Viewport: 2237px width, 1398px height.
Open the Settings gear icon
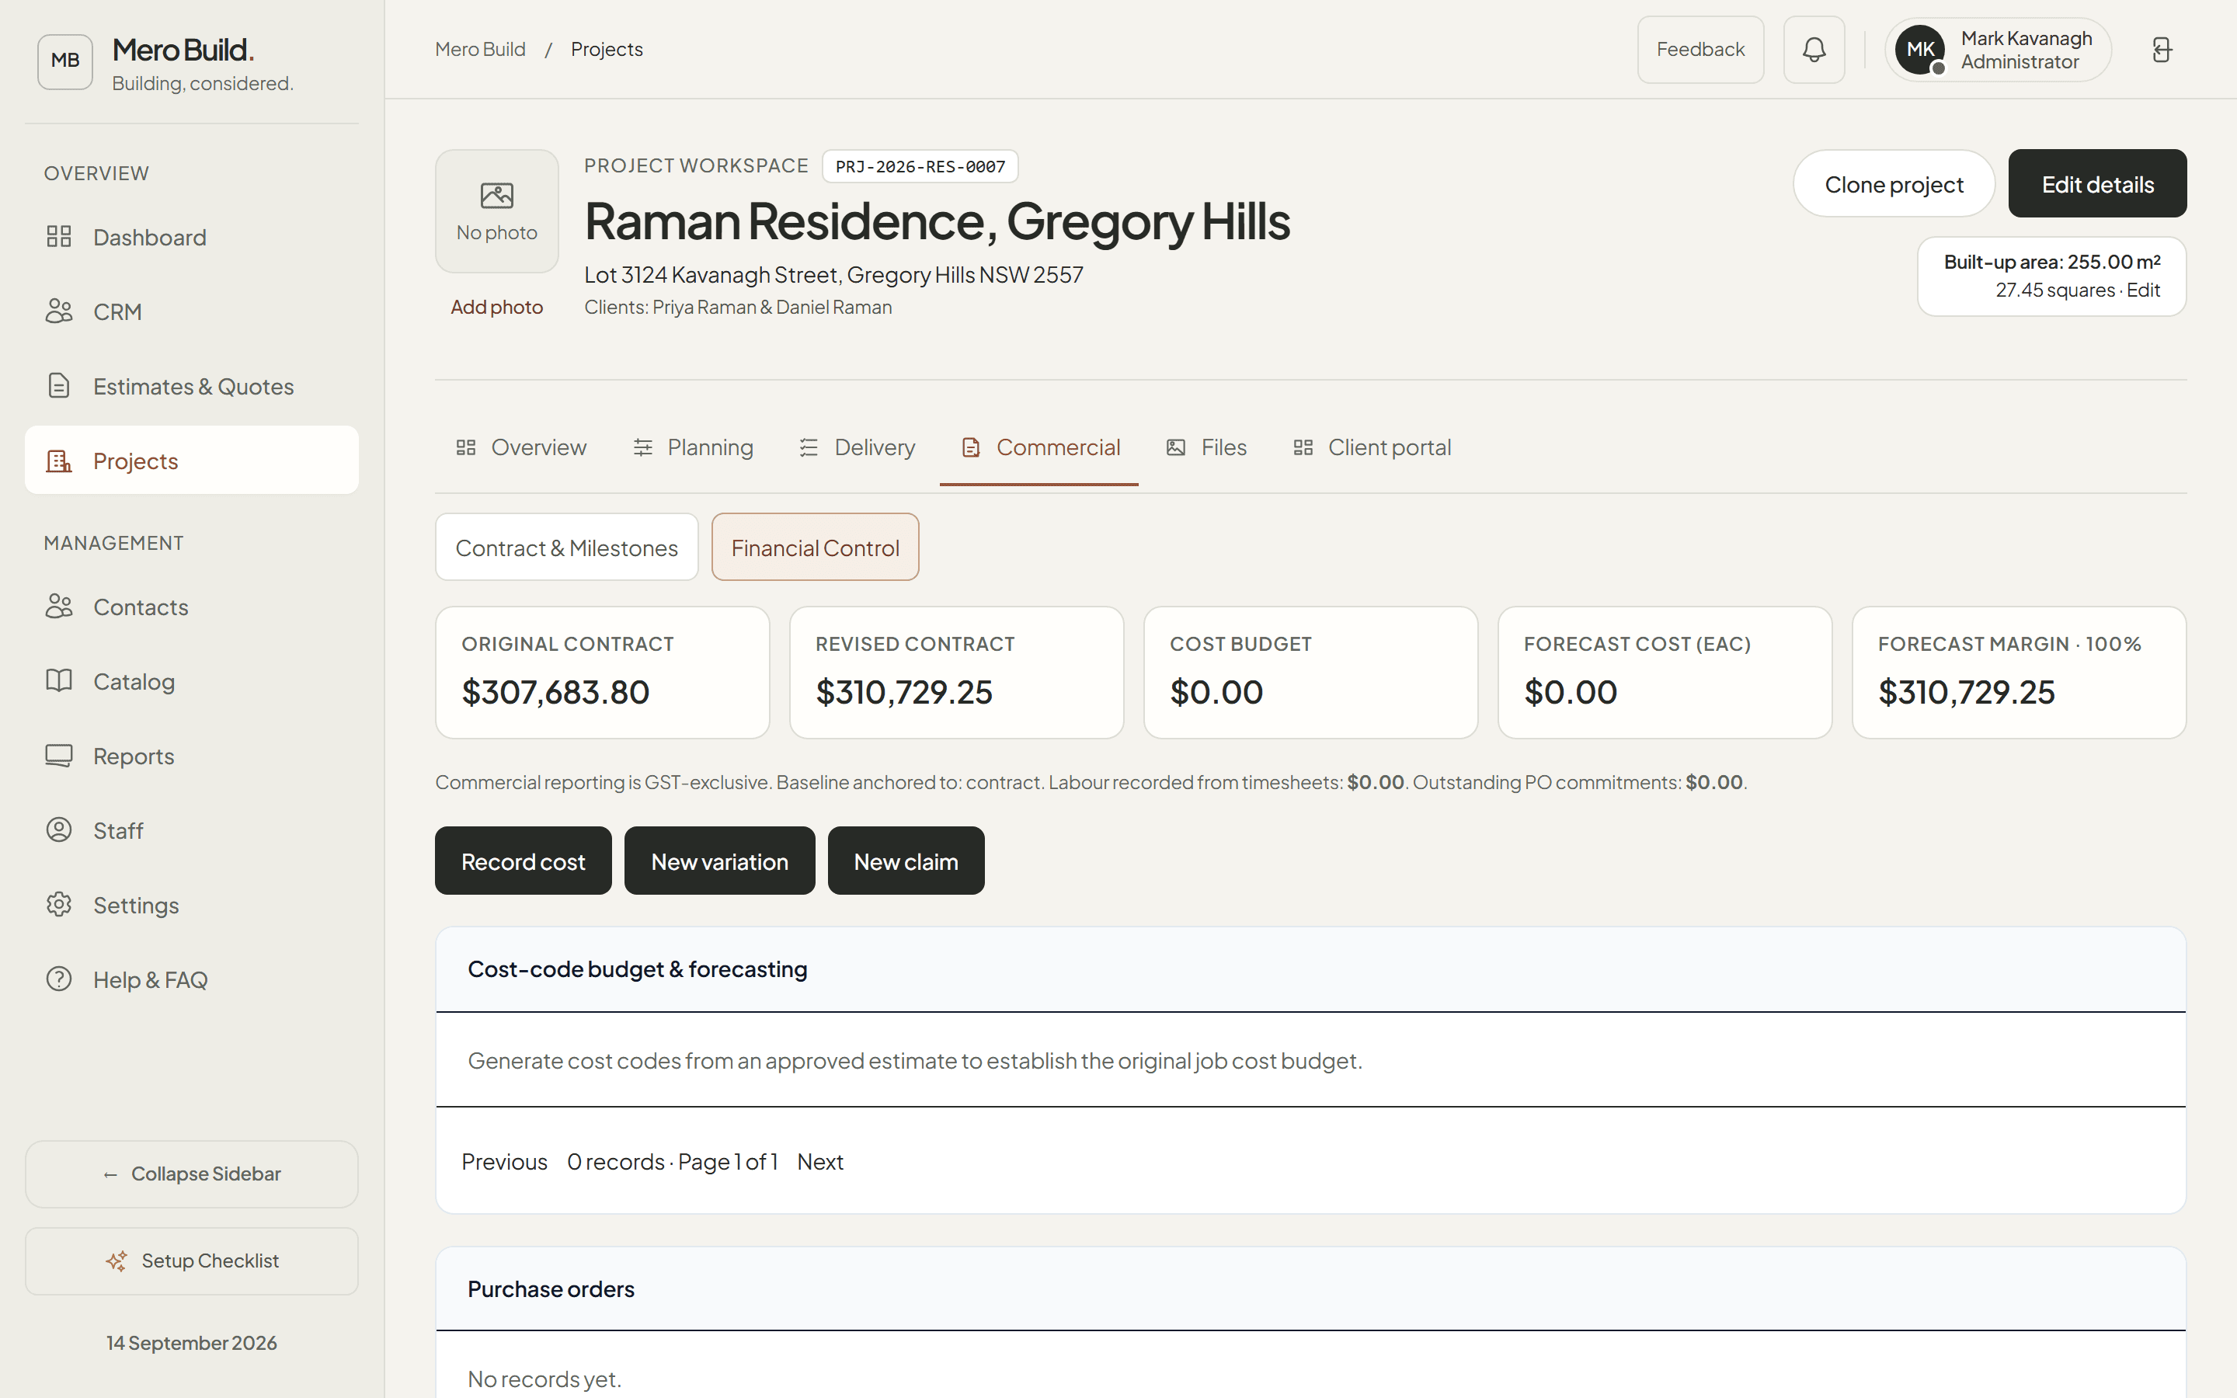pos(59,904)
